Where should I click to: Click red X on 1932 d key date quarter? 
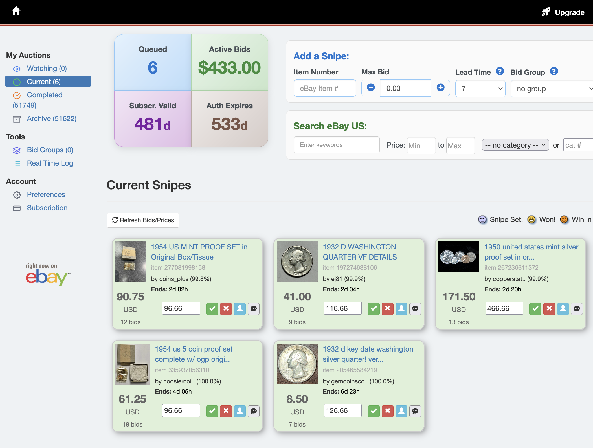pos(387,411)
